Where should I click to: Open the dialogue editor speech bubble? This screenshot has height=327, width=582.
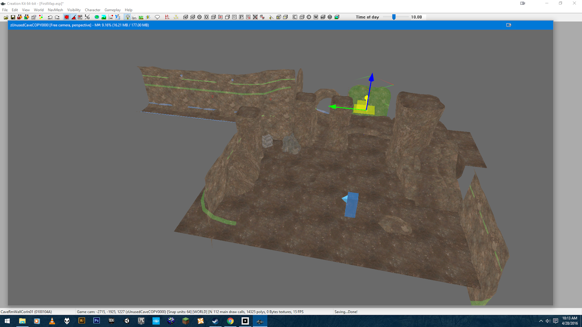point(157,17)
